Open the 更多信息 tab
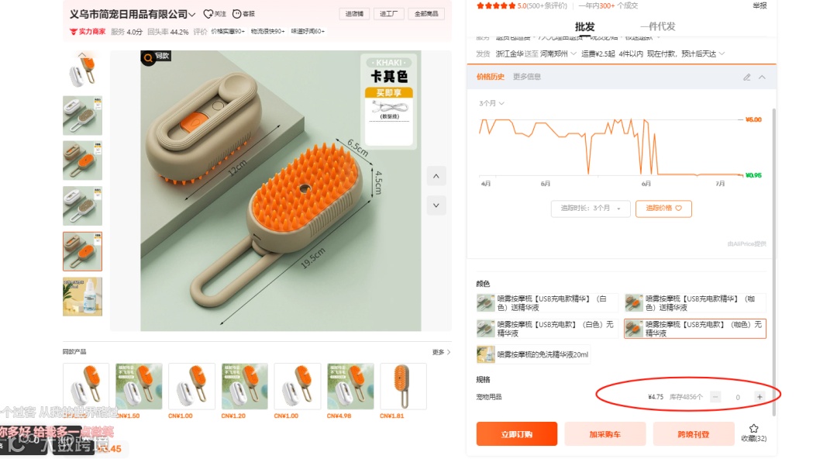 click(x=527, y=77)
